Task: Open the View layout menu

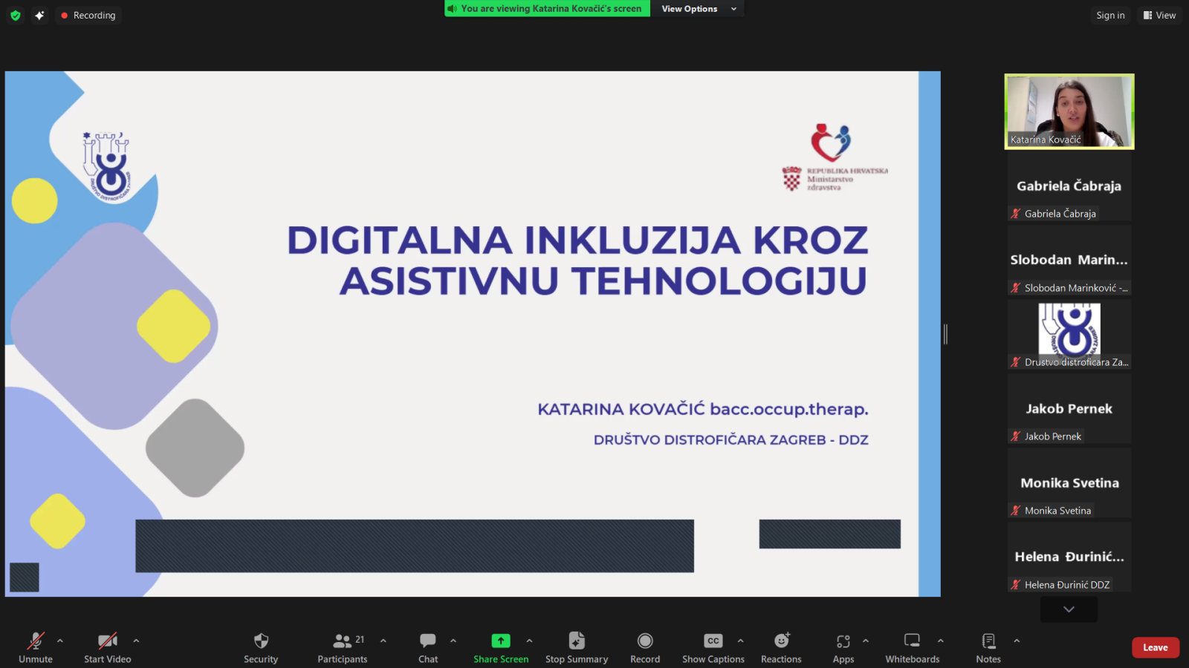Action: [1159, 15]
